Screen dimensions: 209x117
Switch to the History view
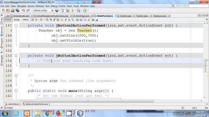25,19
